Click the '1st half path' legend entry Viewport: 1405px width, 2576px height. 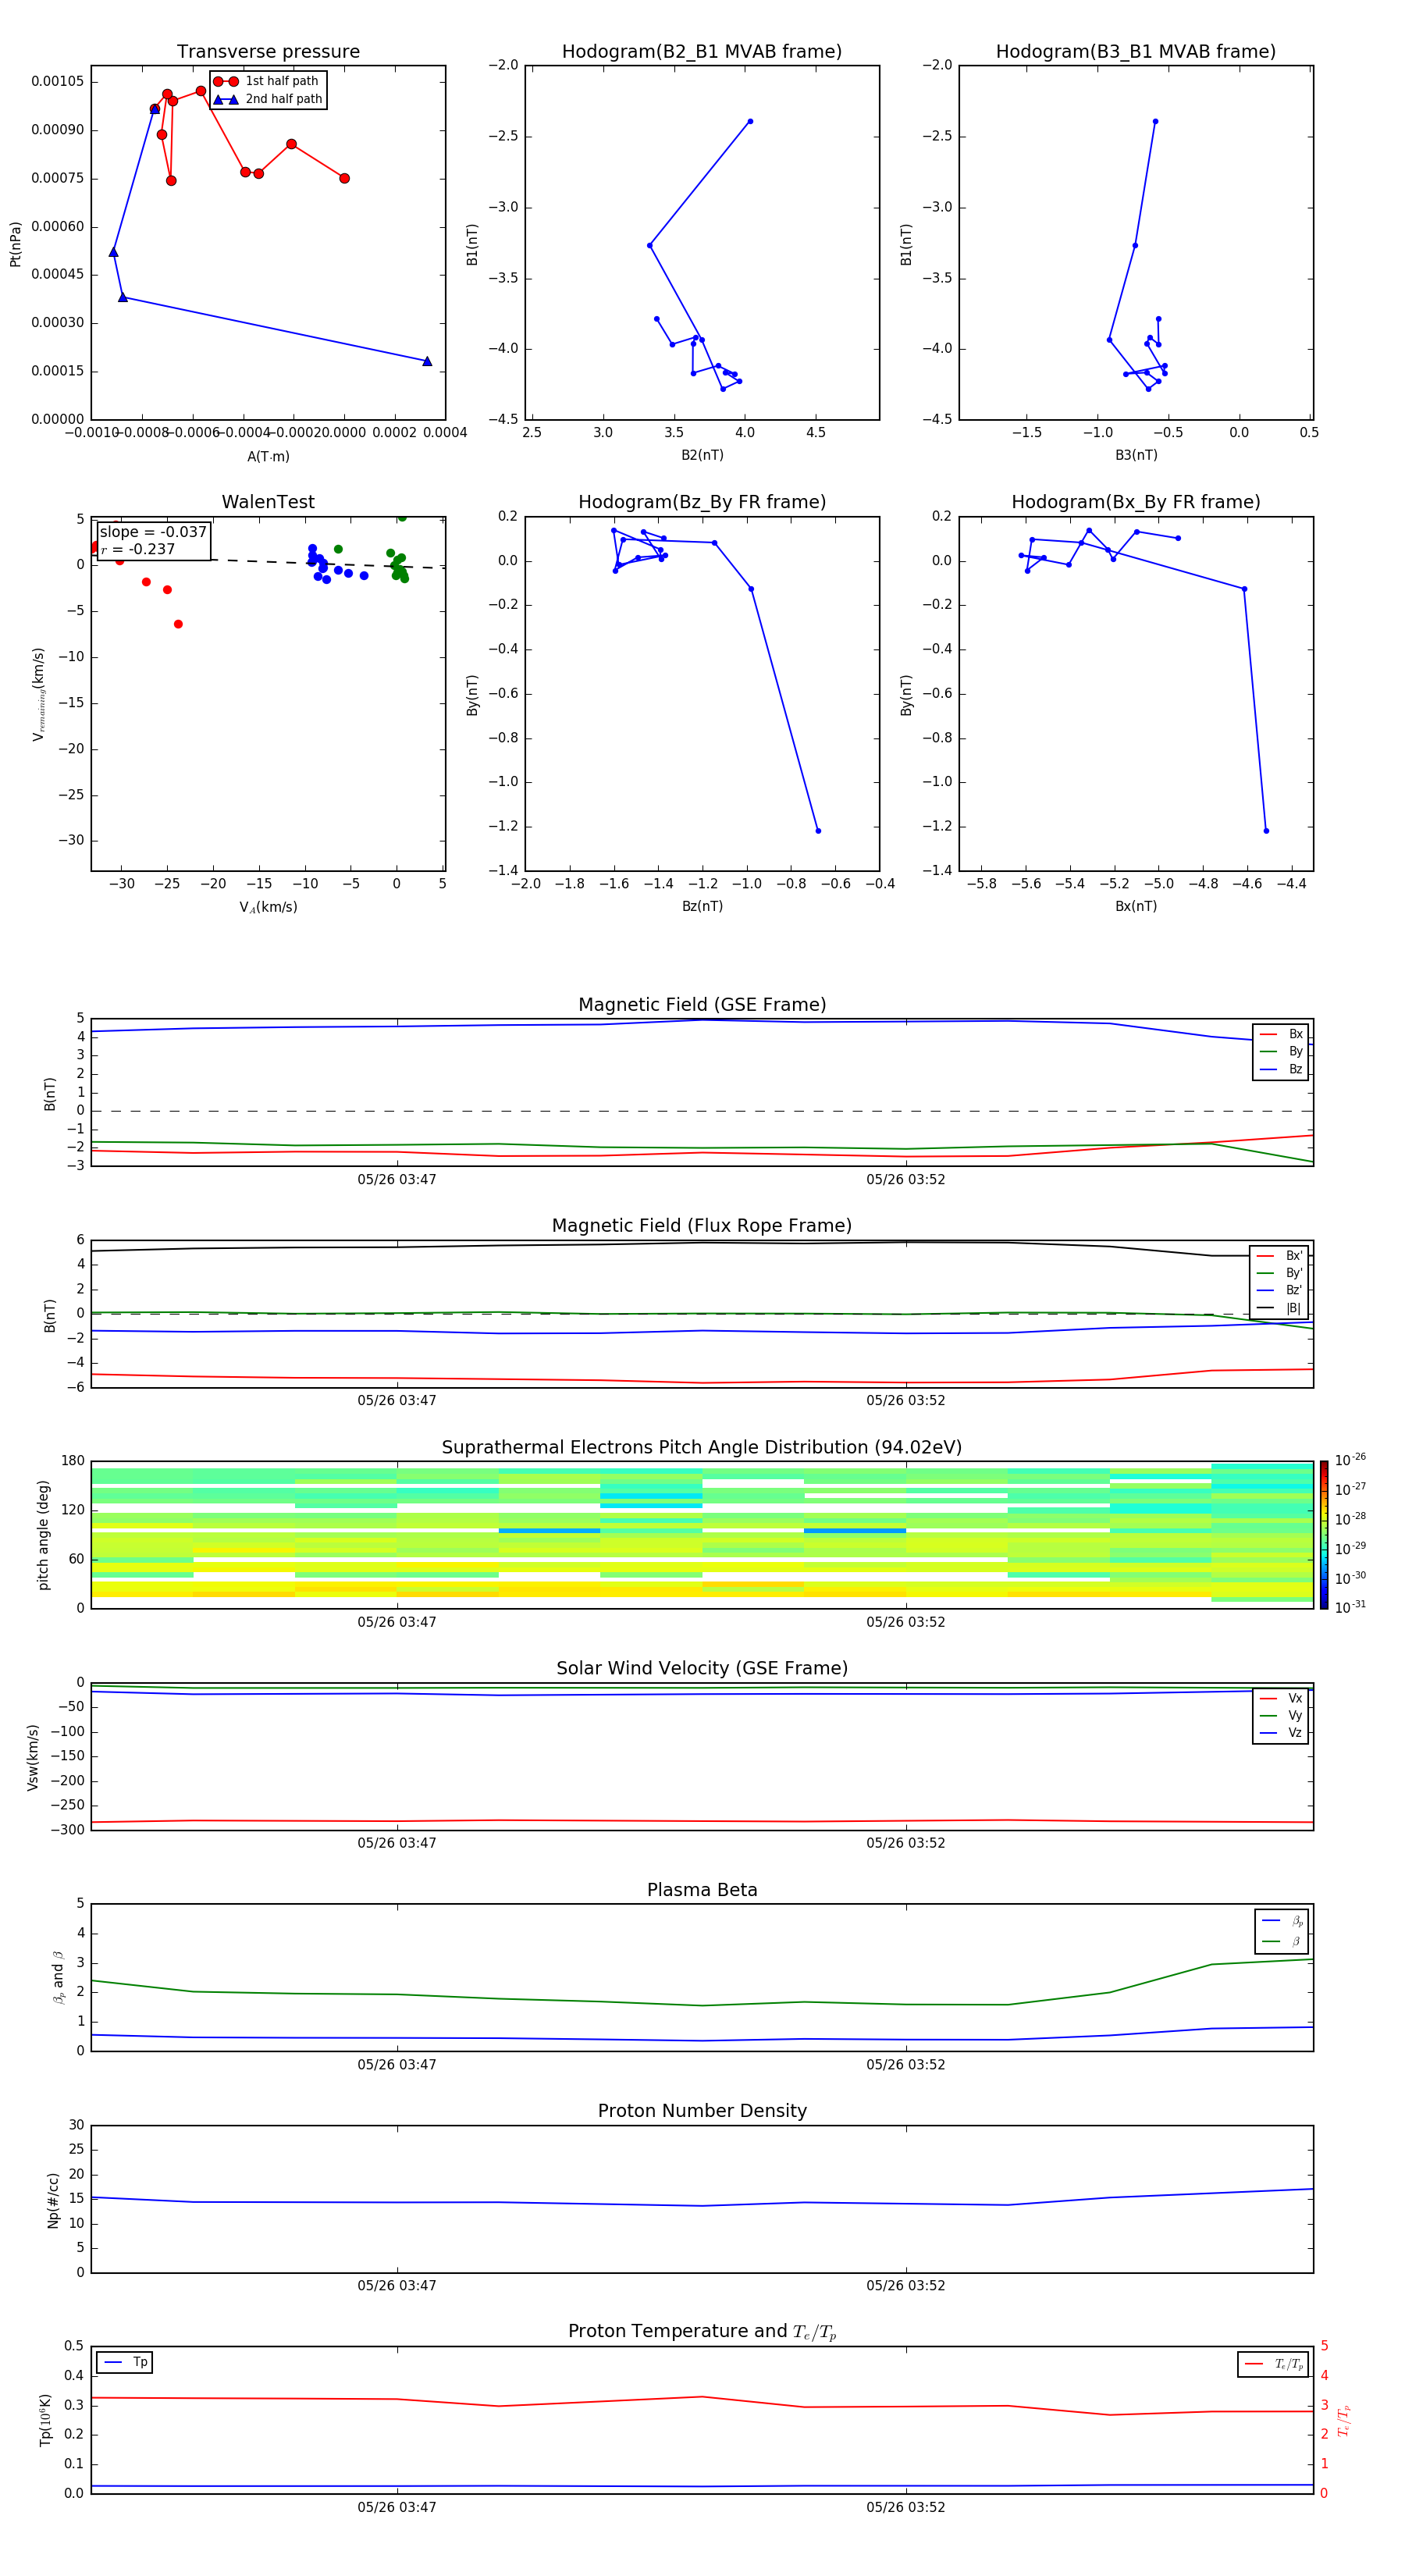[x=267, y=81]
